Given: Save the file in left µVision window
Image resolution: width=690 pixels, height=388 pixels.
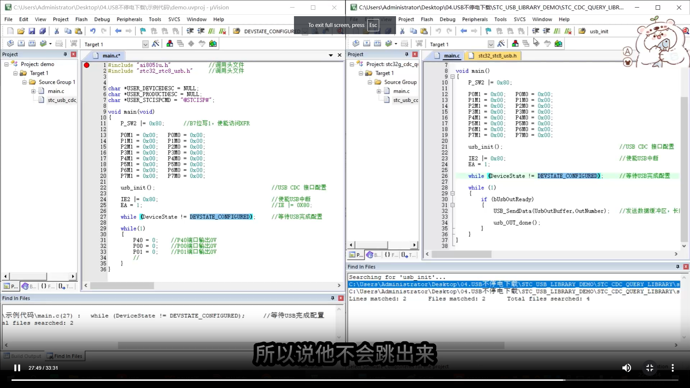Looking at the screenshot, I should pyautogui.click(x=32, y=31).
